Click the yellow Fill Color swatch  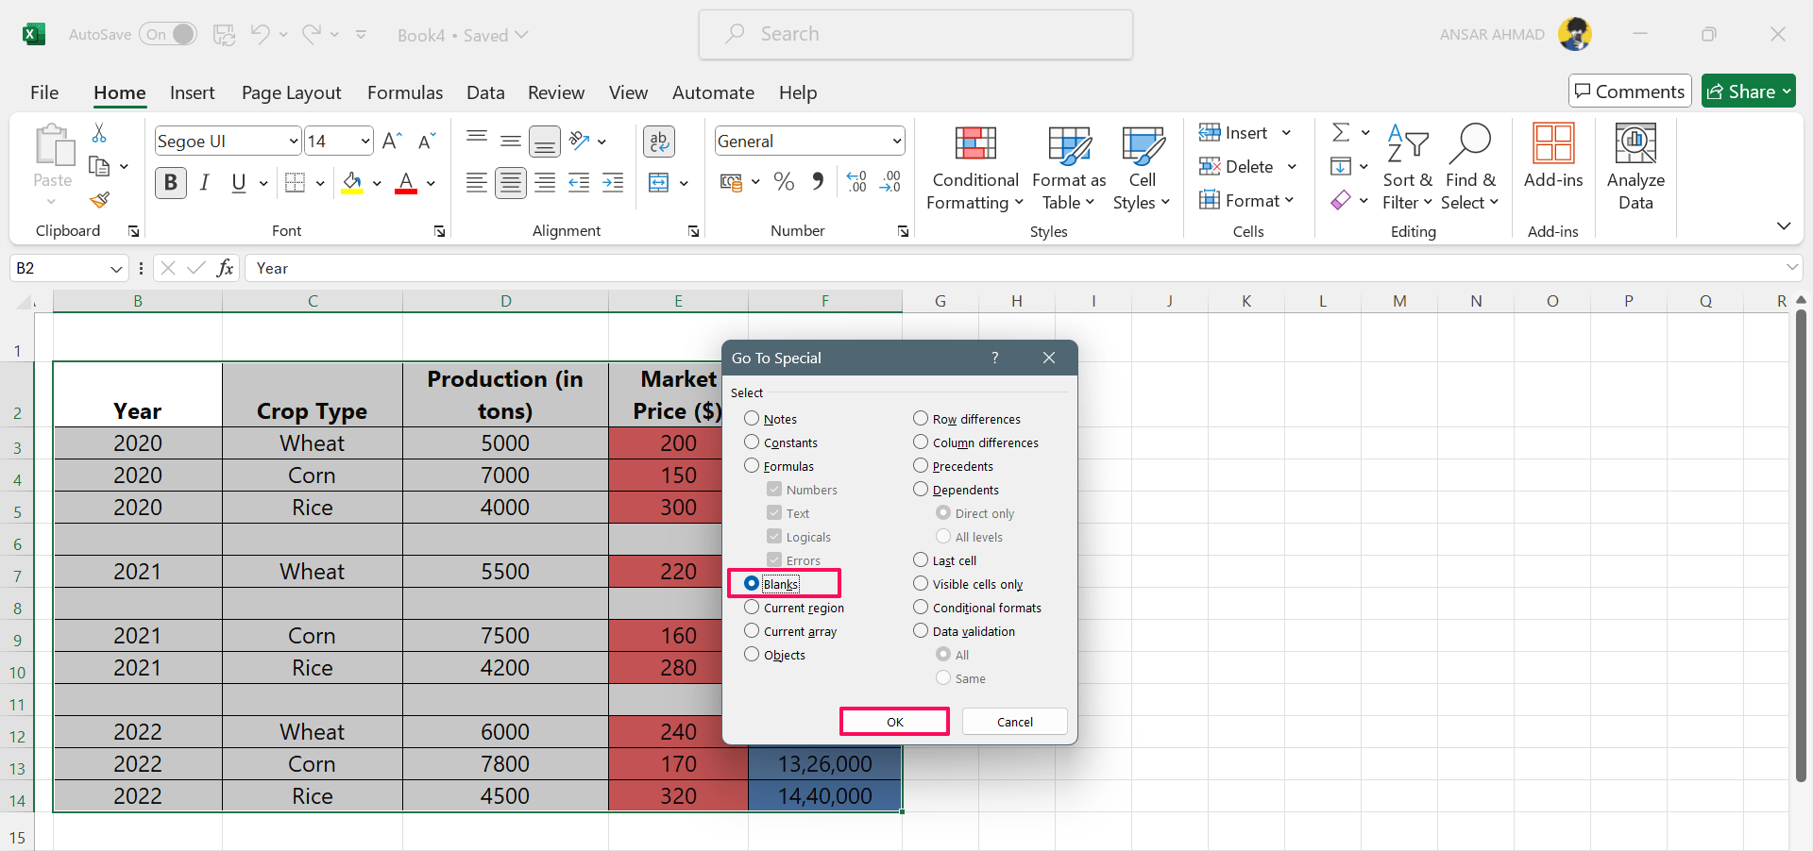[352, 182]
